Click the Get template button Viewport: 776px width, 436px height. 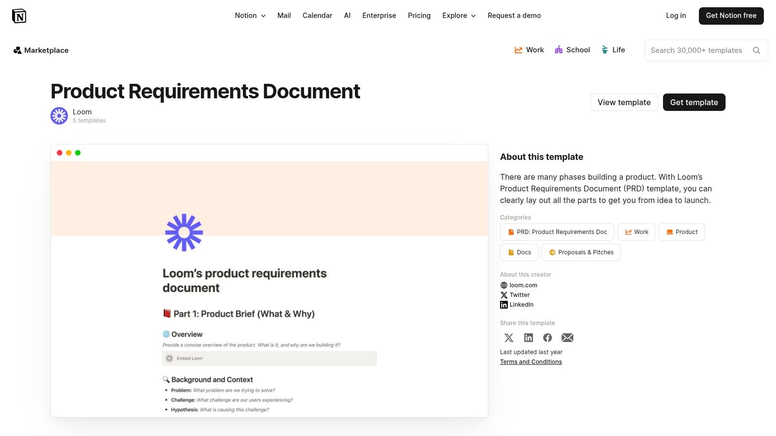pos(694,102)
